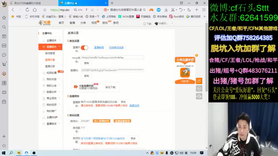Copy the stream code with 复制 button
278x156 pixels.
[87, 76]
